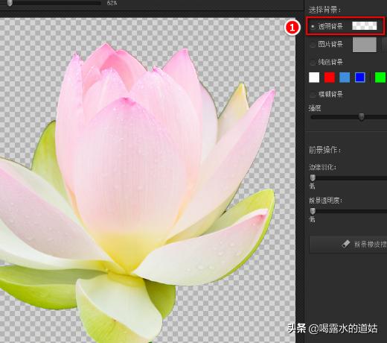Click the zoom slider handle at top
The width and height of the screenshot is (387, 343).
pos(10,3)
